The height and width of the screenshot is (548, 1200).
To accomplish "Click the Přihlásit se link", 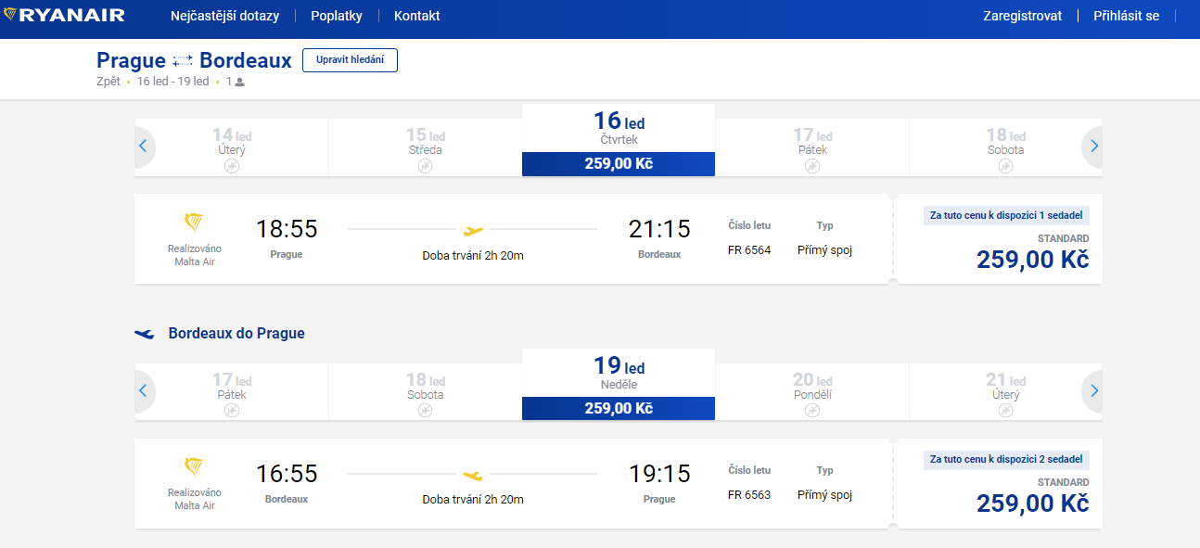I will [1126, 16].
